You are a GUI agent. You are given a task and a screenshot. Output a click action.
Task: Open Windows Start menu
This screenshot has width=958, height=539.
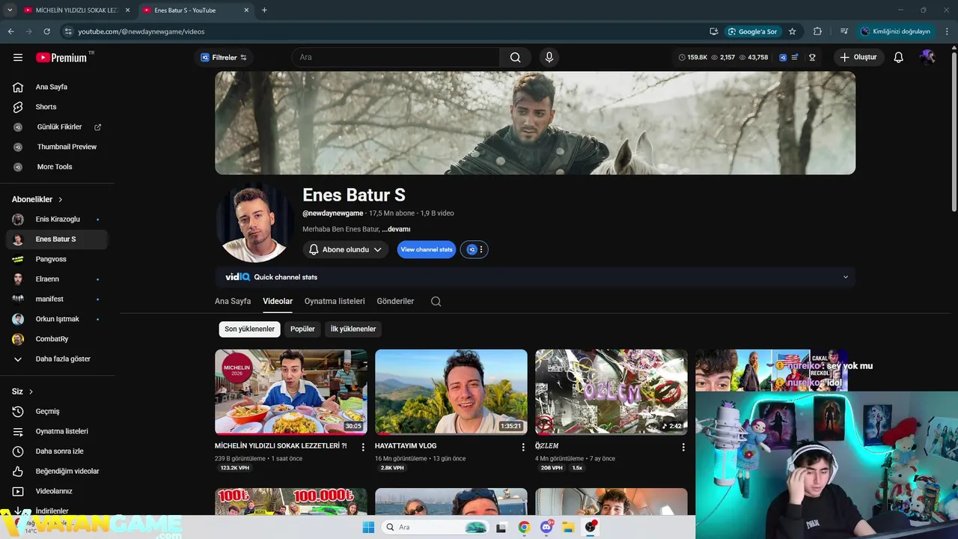(368, 527)
